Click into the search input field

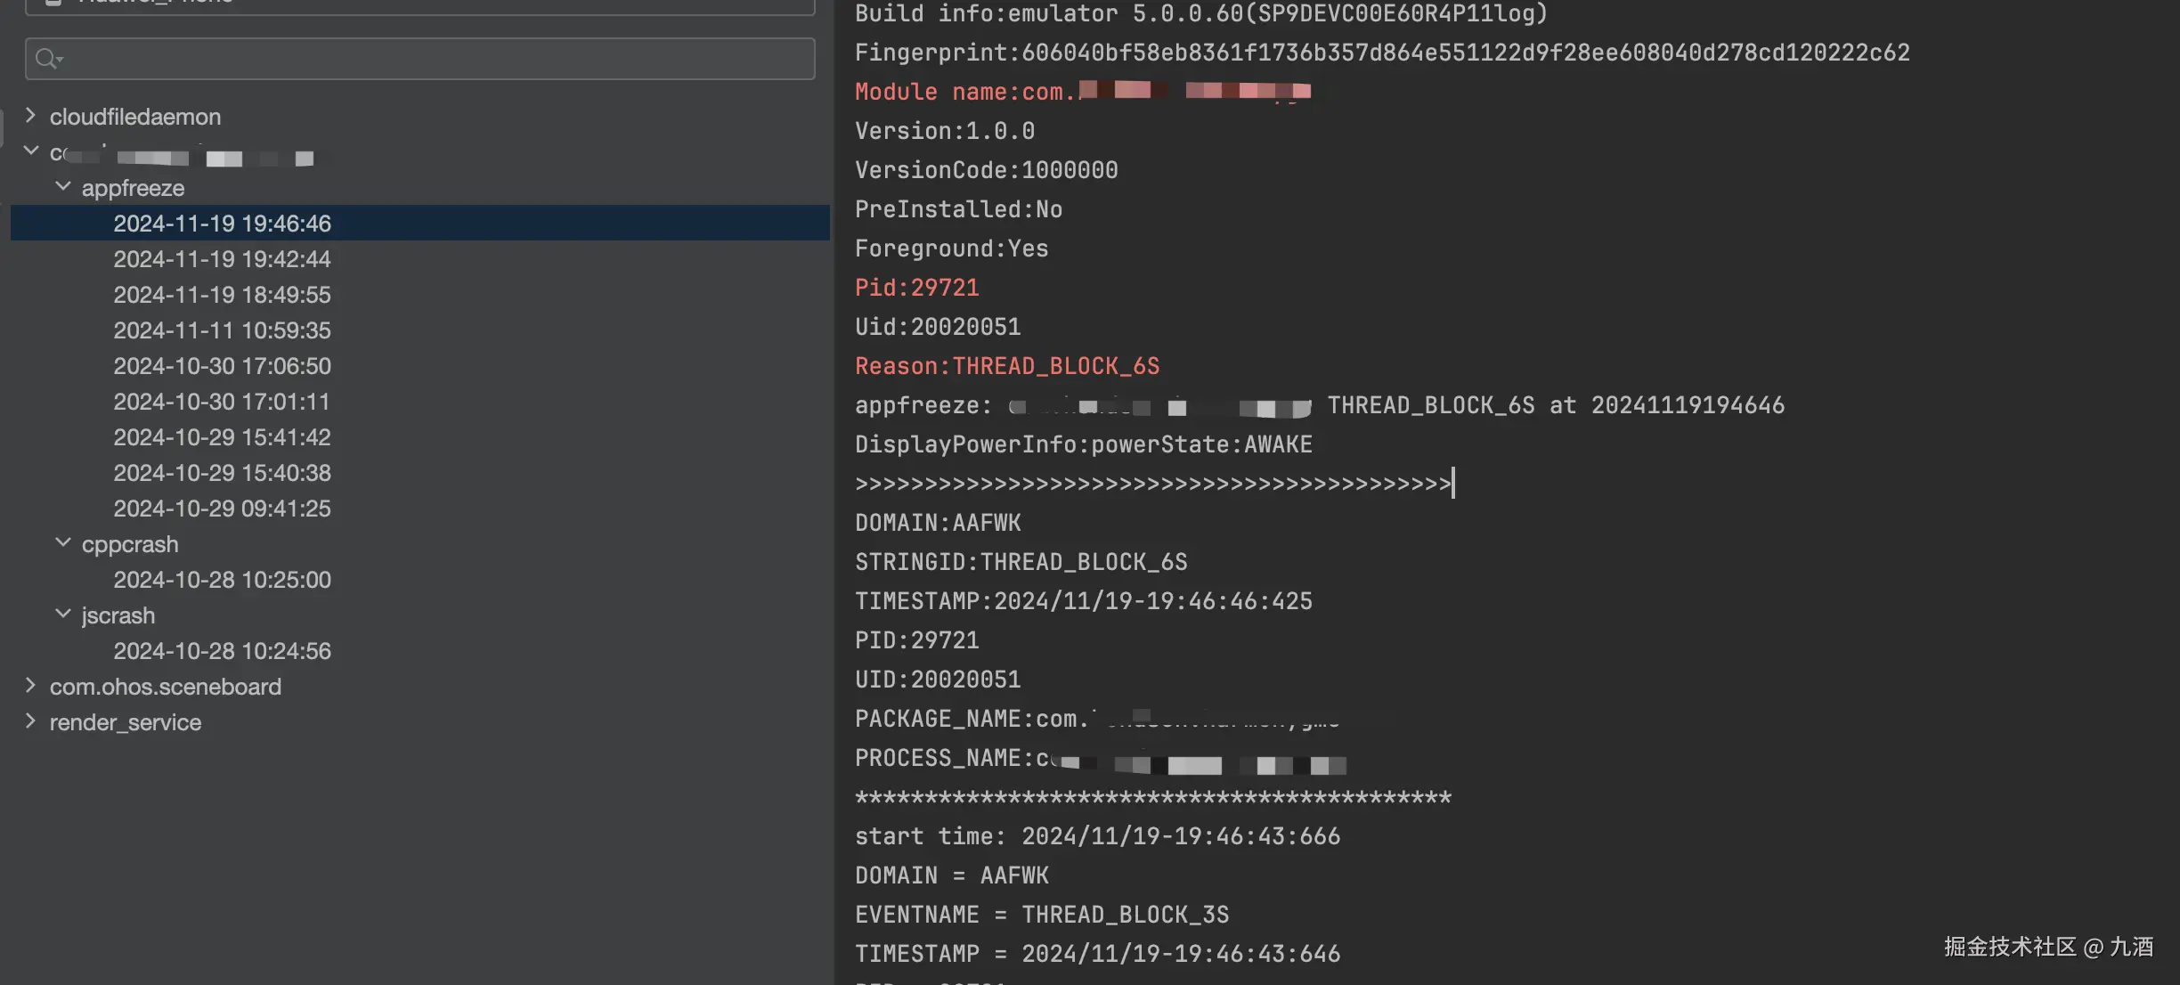coord(427,59)
